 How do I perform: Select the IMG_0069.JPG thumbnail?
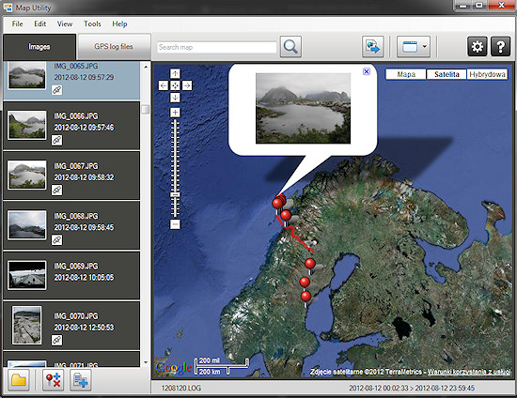pyautogui.click(x=27, y=275)
